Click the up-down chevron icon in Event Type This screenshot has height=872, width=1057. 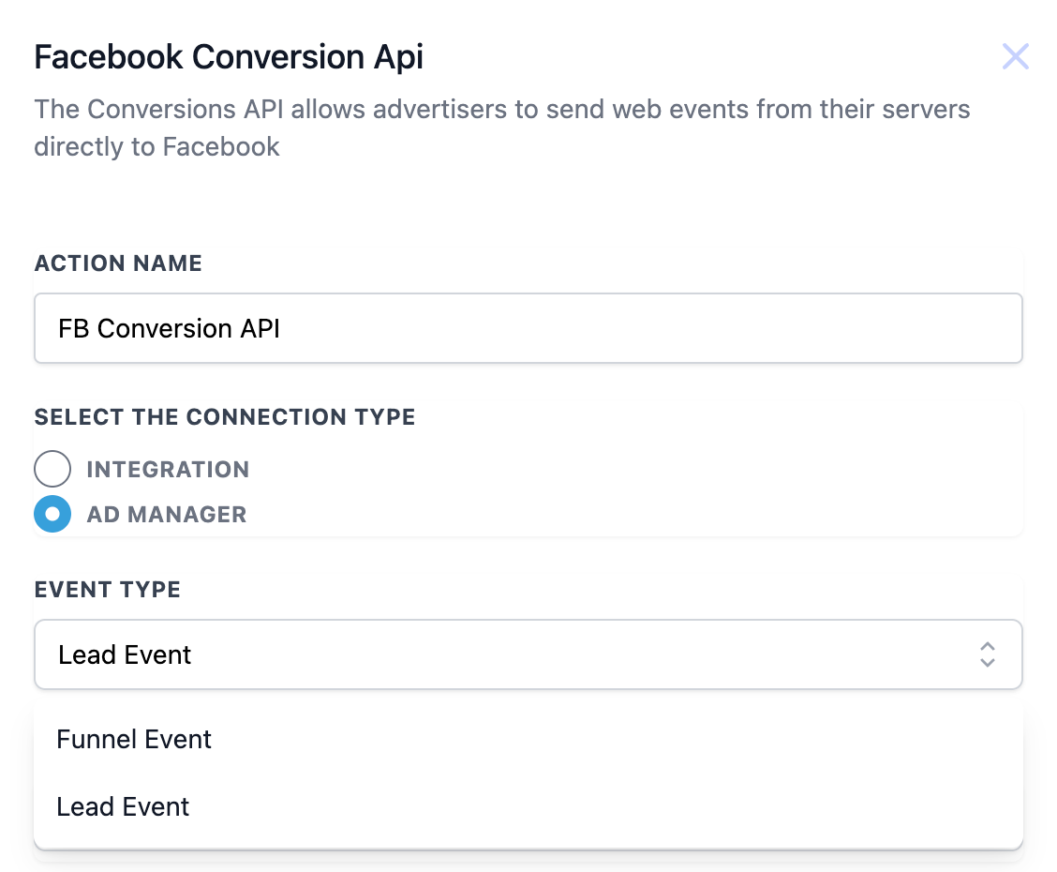click(x=988, y=654)
